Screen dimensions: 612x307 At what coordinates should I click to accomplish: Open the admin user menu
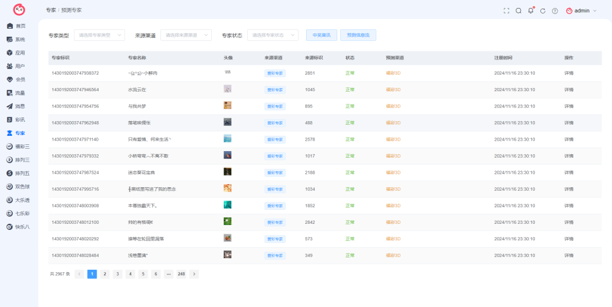point(581,11)
